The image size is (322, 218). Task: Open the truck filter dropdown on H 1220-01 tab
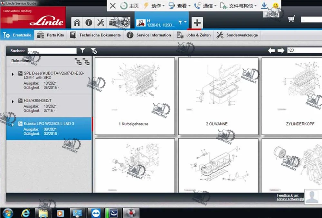pos(182,22)
